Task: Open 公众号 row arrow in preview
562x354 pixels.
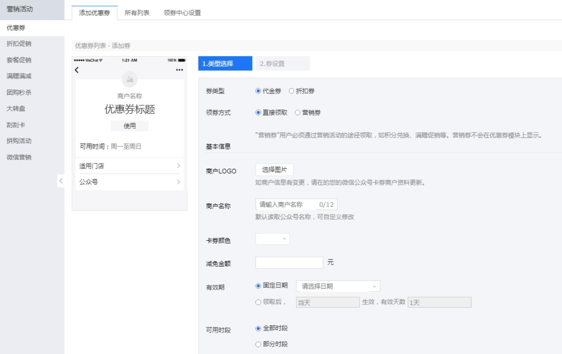Action: tap(179, 182)
